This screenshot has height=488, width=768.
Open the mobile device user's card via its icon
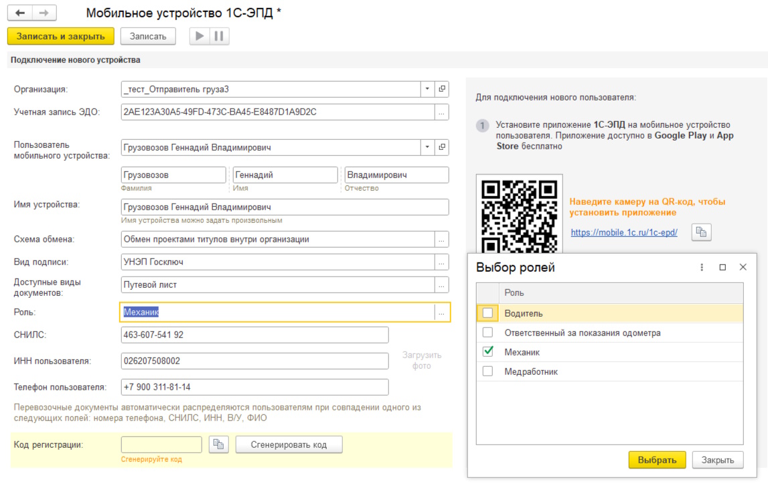[442, 147]
